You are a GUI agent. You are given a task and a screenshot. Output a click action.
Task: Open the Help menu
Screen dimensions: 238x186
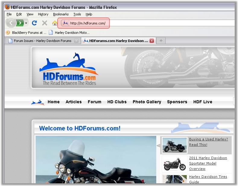pyautogui.click(x=89, y=14)
